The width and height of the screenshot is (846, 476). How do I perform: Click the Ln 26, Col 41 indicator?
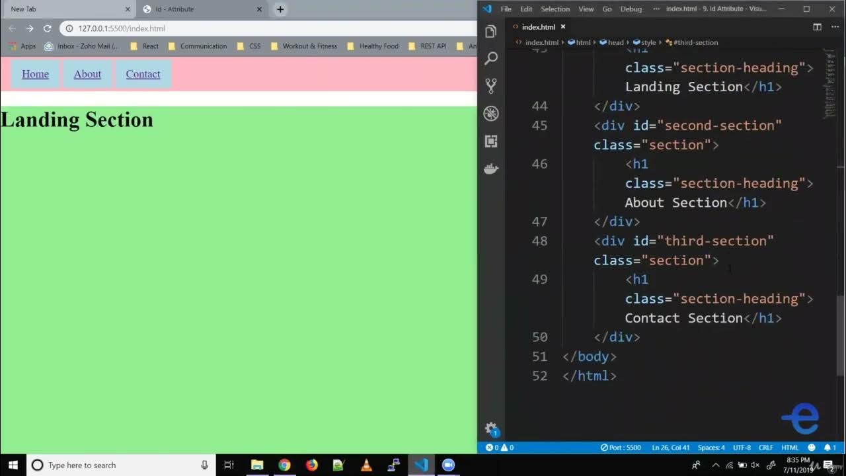(x=671, y=448)
